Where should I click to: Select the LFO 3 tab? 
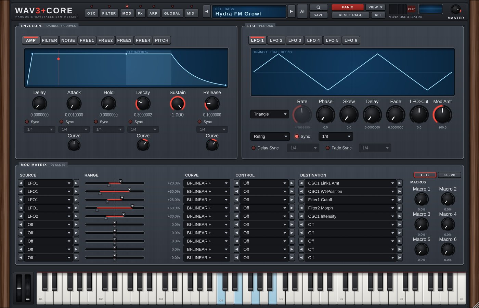coord(295,40)
